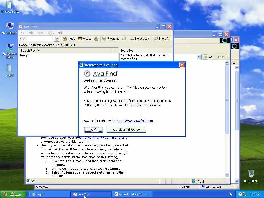Click OK in the Welcome dialog

tap(93, 129)
